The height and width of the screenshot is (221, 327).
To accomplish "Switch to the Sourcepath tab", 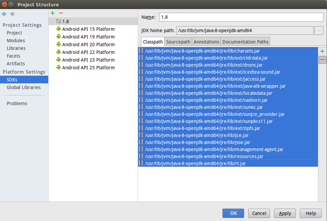I will (x=178, y=42).
